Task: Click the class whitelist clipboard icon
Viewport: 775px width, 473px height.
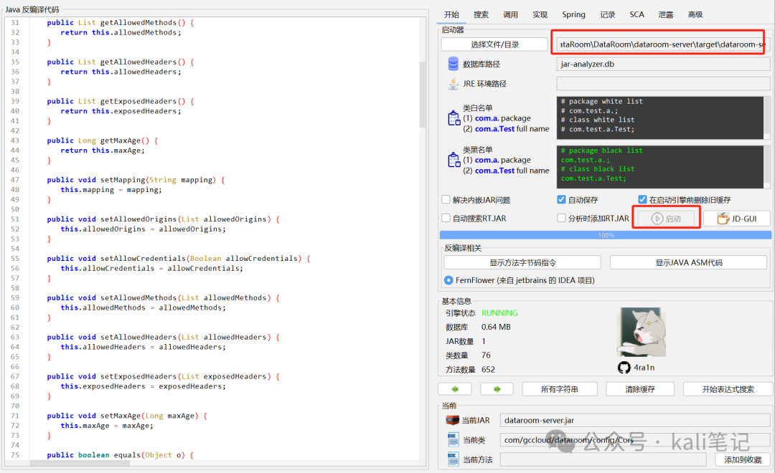Action: pyautogui.click(x=454, y=118)
